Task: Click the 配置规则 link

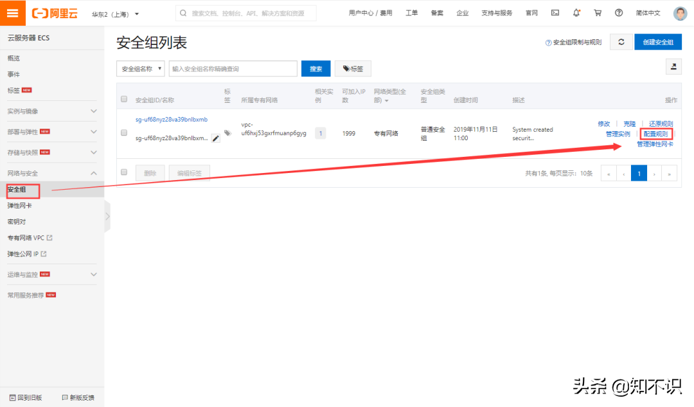Action: (655, 134)
